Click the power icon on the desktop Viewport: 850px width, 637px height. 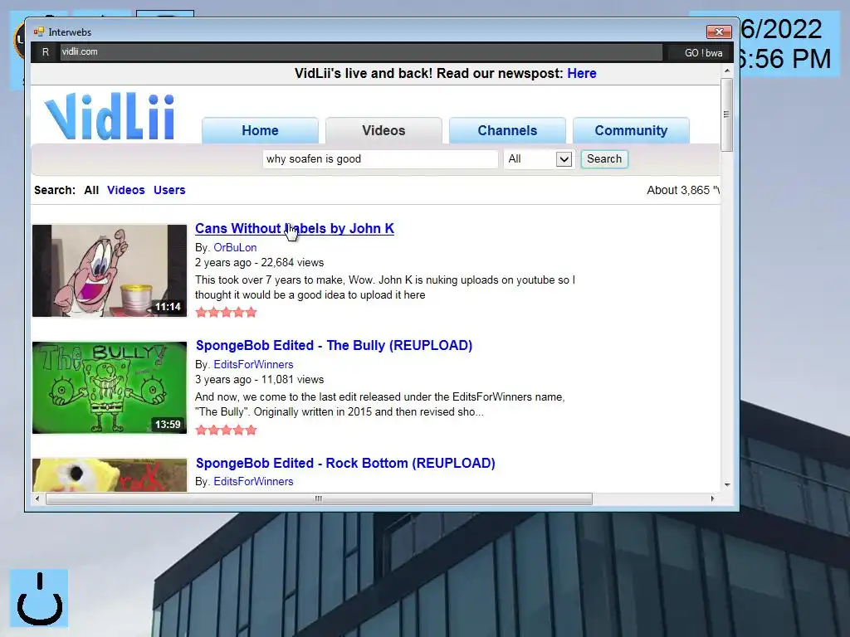pyautogui.click(x=39, y=598)
